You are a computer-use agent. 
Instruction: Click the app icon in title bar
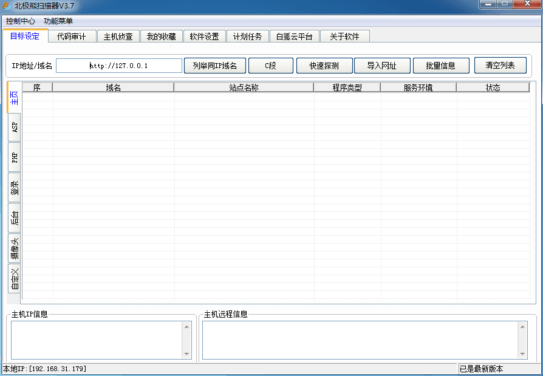coord(6,5)
